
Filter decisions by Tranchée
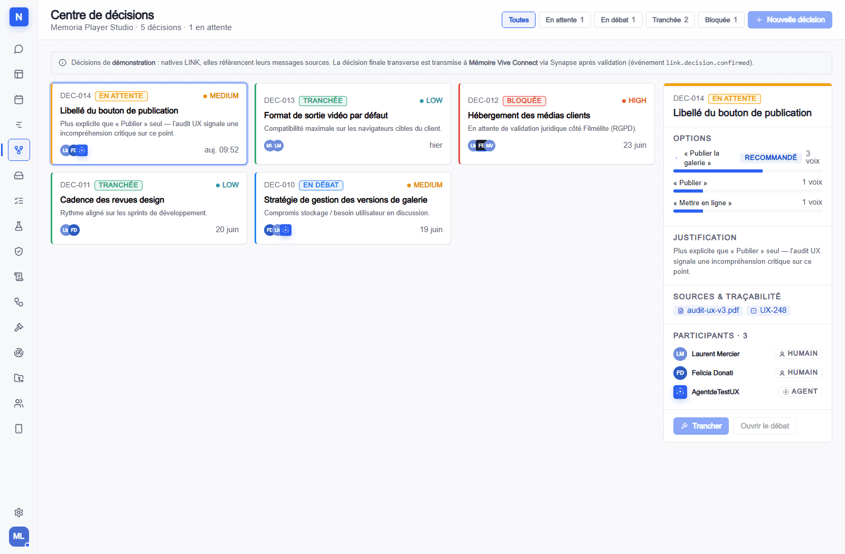(670, 20)
